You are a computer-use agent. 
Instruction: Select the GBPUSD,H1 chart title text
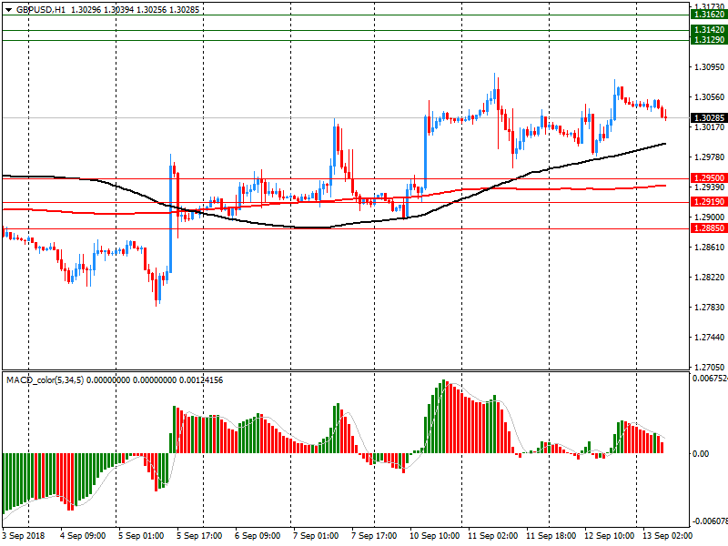pyautogui.click(x=41, y=9)
